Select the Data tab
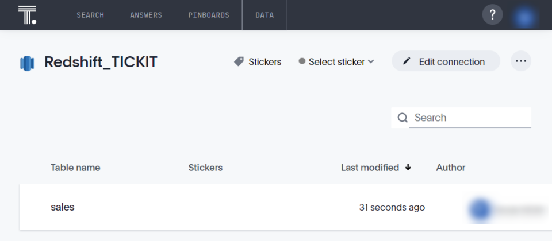This screenshot has height=241, width=552. click(264, 15)
